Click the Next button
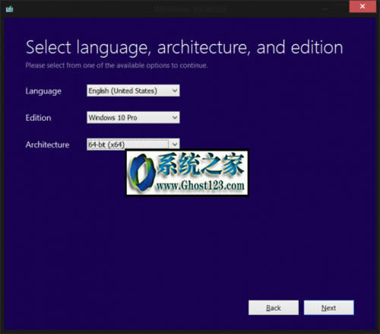 point(329,307)
